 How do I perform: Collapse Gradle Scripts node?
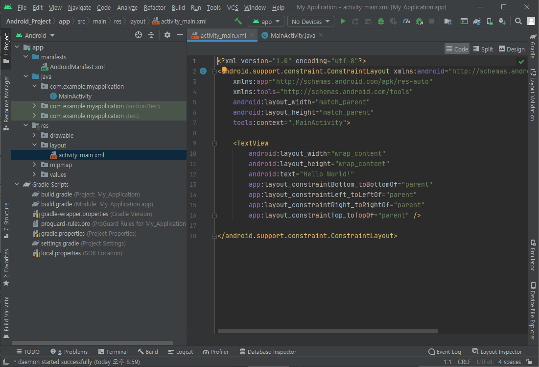click(x=17, y=184)
